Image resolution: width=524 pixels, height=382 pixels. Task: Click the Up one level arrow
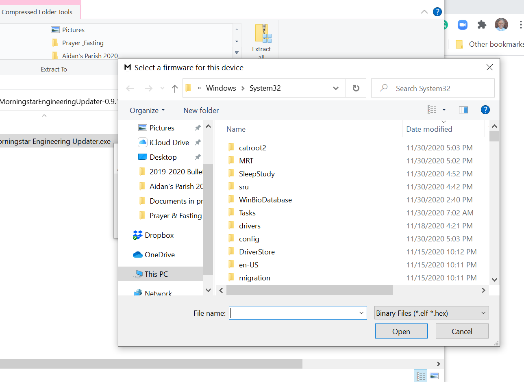click(x=175, y=89)
